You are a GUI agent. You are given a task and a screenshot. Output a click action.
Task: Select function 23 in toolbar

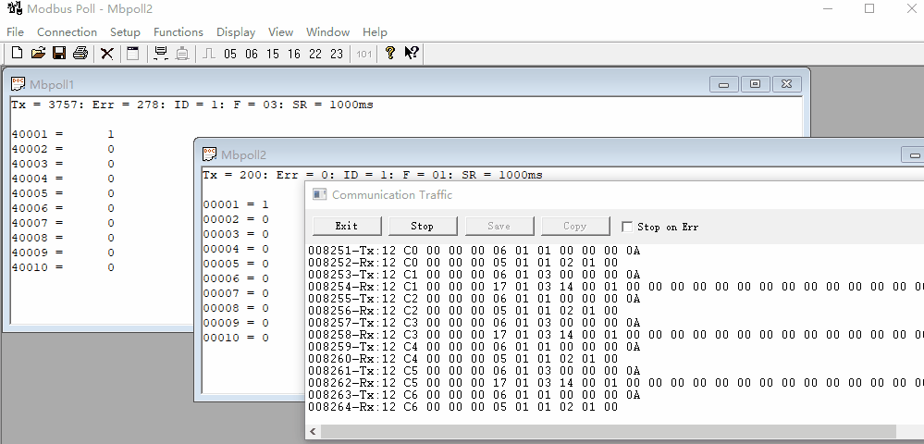(337, 54)
